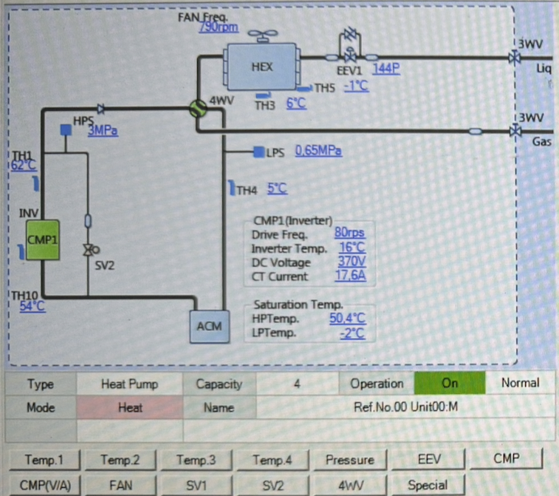Open the Temp.4 graph button
The width and height of the screenshot is (559, 496).
(x=272, y=460)
